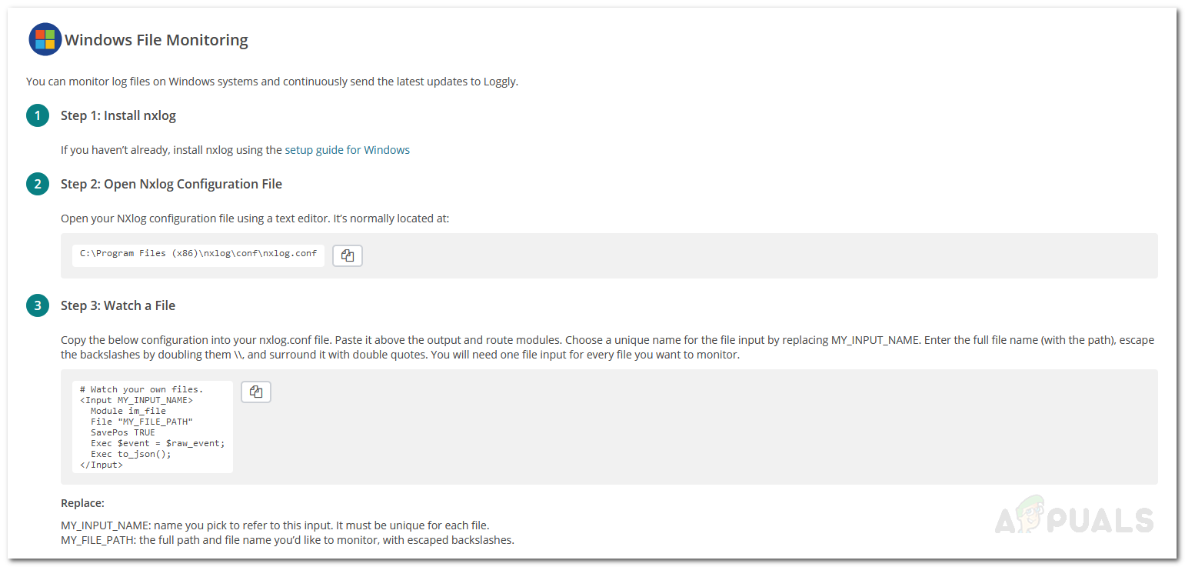This screenshot has height=567, width=1185.
Task: Click the Step 1: Install nxlog heading
Action: pos(118,116)
